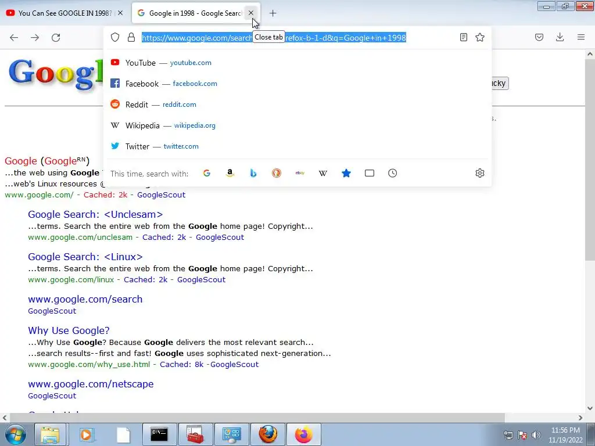Open the Google Search: <Unclesam> result
Screen dimensions: 595x446
(95, 214)
